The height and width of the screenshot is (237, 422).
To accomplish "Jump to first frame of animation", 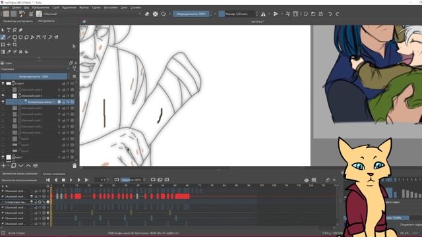I will coord(48,180).
